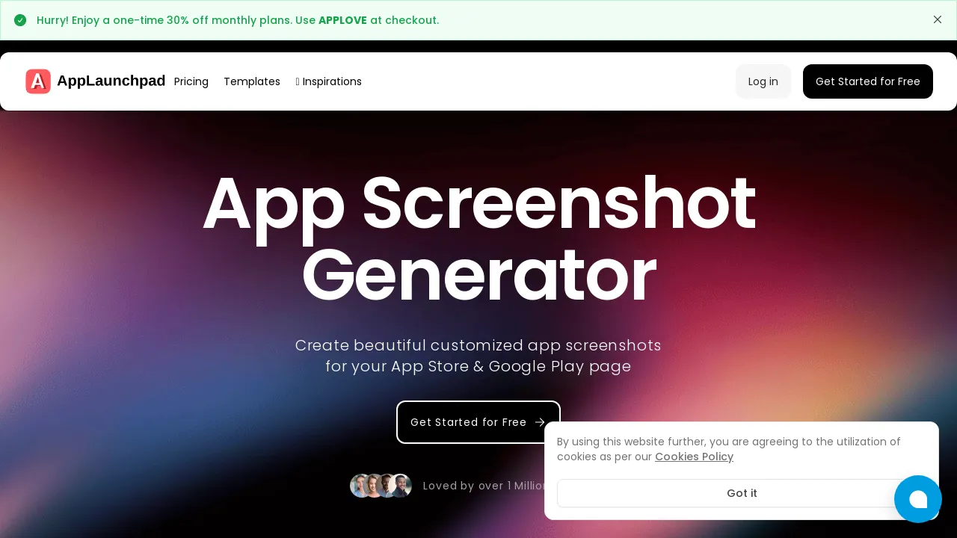Dismiss the promo banner with the X
The width and height of the screenshot is (957, 538).
pyautogui.click(x=938, y=19)
